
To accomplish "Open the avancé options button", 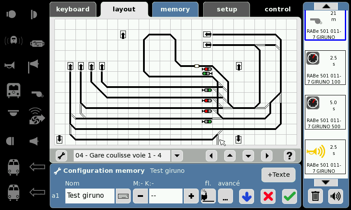I will click(226, 196).
